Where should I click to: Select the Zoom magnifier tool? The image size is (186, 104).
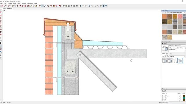tap(45, 6)
